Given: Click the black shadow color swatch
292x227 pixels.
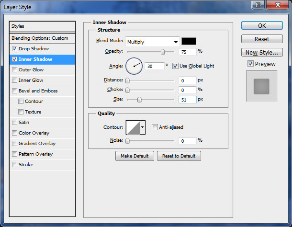Looking at the screenshot, I should point(189,42).
